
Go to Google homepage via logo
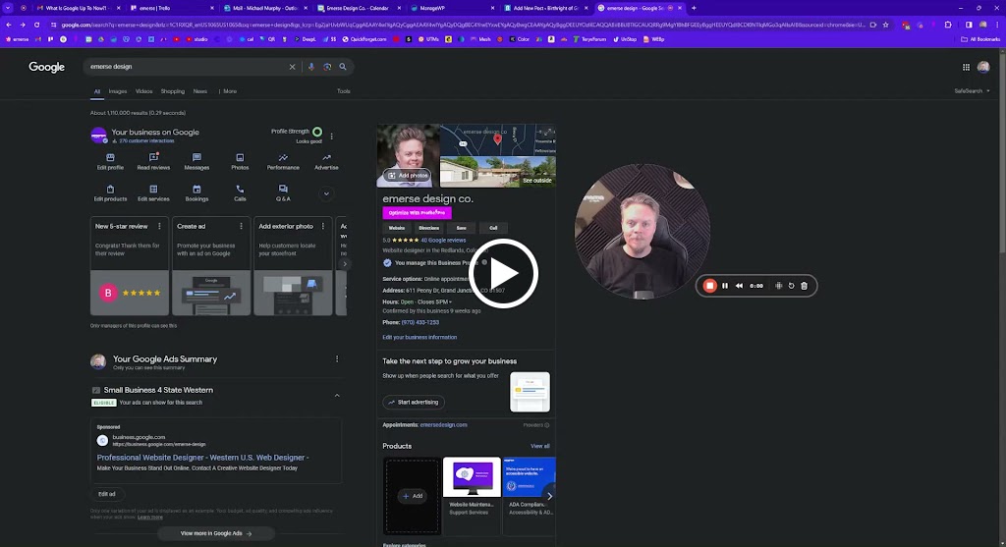(x=47, y=67)
